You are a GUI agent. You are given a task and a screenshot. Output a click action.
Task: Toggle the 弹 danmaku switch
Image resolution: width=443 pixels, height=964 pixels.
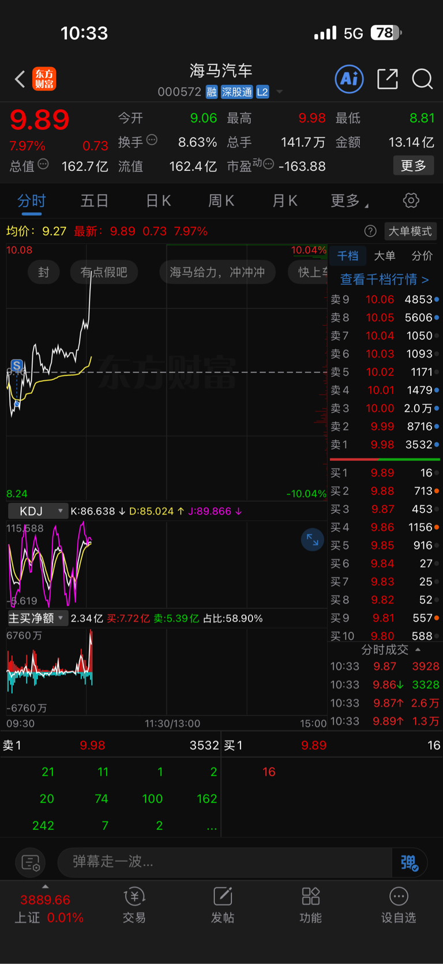tap(409, 862)
